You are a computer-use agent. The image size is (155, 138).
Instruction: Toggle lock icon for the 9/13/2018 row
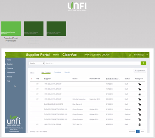click(139, 94)
